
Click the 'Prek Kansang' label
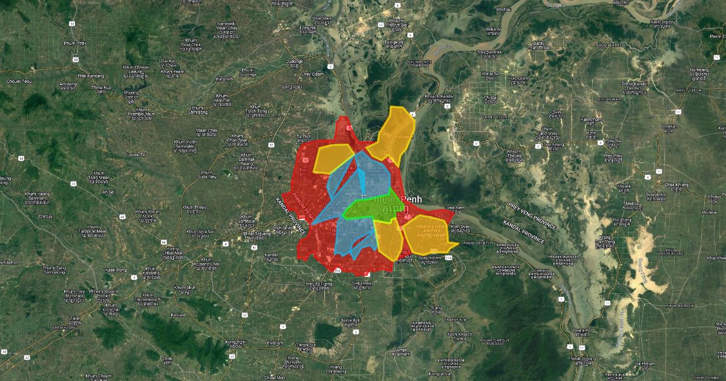(91, 76)
